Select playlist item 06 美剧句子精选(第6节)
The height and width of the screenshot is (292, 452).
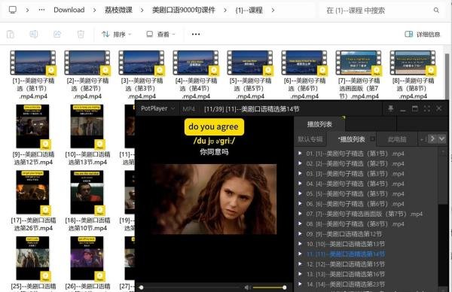[366, 204]
